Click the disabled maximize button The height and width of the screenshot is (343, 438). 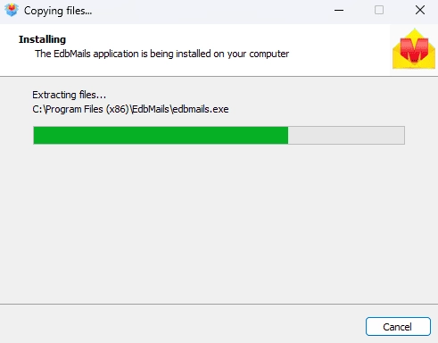coord(379,11)
